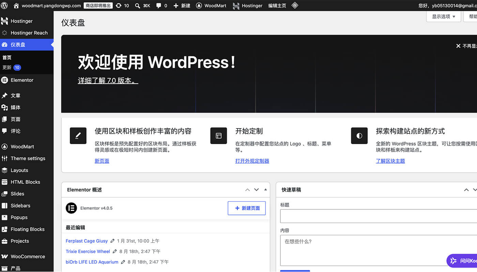
Task: Open WoodMart in the sidebar
Action: (x=27, y=147)
